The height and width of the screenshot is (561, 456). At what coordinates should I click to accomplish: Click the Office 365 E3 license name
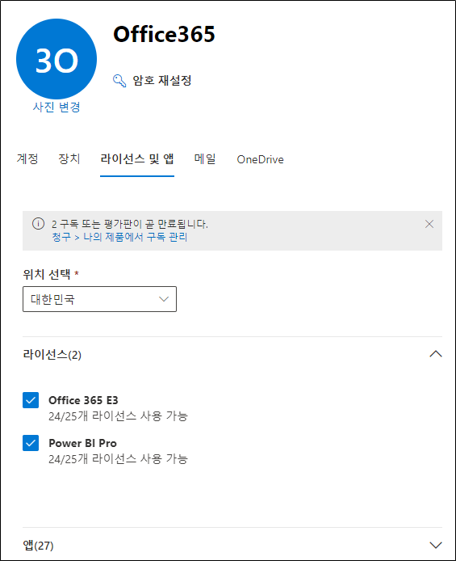coord(83,400)
